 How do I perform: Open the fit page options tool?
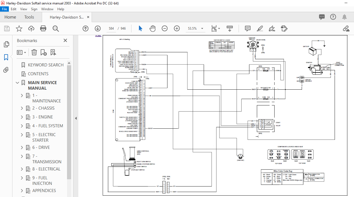[x=216, y=28]
